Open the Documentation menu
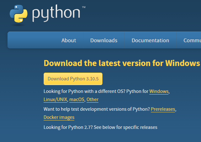This screenshot has height=142, width=201. coord(150,40)
